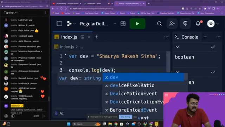Viewport: 225px width, 127px height.
Task: Click the browser back arrow
Action: [x=53, y=8]
